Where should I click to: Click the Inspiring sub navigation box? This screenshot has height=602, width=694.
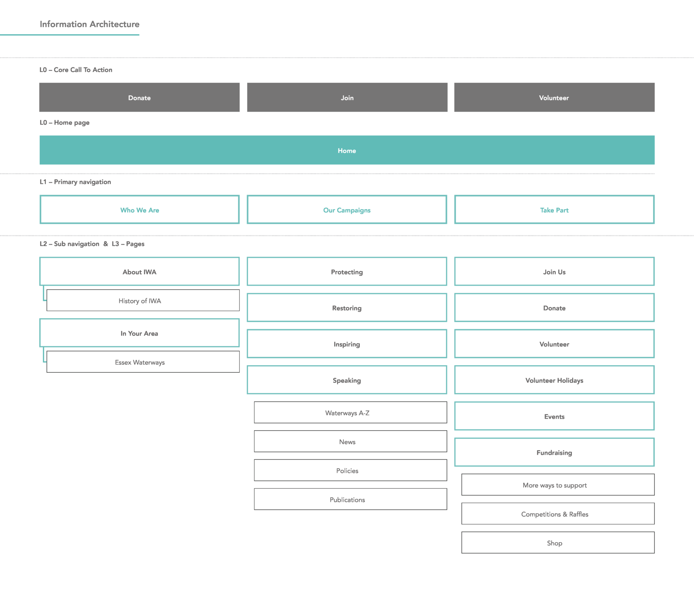tap(347, 344)
